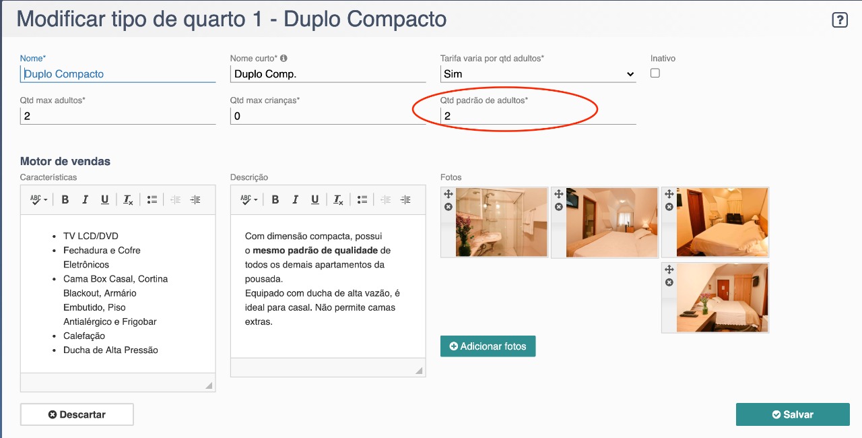The width and height of the screenshot is (862, 438).
Task: Toggle italic in Descrição toolbar
Action: coord(295,199)
